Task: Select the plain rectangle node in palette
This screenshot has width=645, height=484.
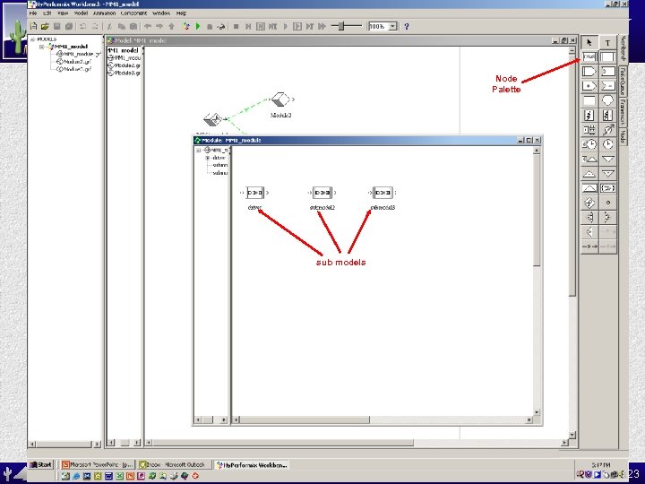Action: [x=589, y=100]
